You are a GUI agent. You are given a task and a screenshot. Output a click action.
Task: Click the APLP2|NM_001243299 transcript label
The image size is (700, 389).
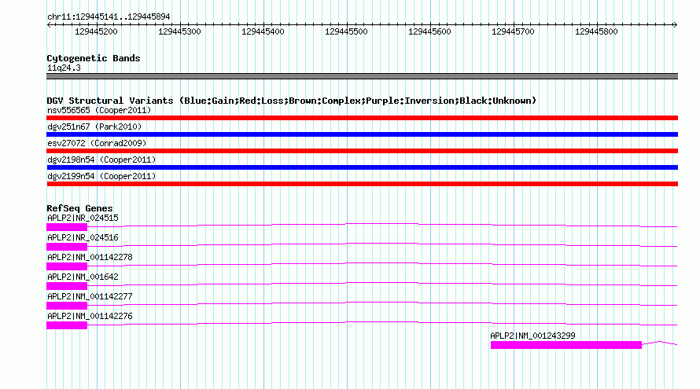[x=532, y=336]
